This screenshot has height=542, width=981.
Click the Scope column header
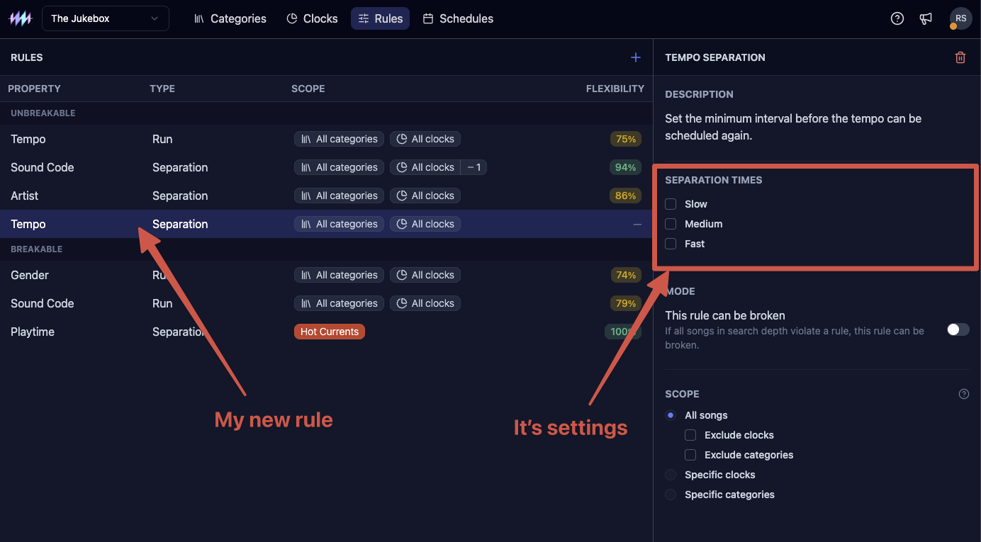(308, 89)
